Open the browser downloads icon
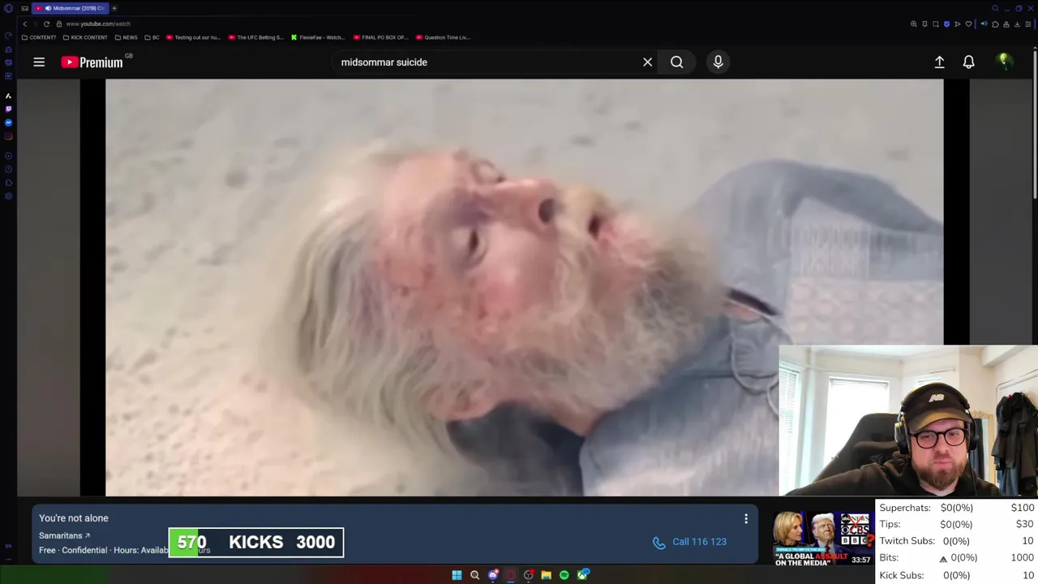 point(1017,24)
